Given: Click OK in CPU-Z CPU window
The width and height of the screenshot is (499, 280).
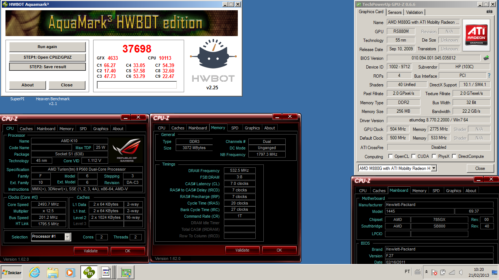Looking at the screenshot, I should coord(128,251).
